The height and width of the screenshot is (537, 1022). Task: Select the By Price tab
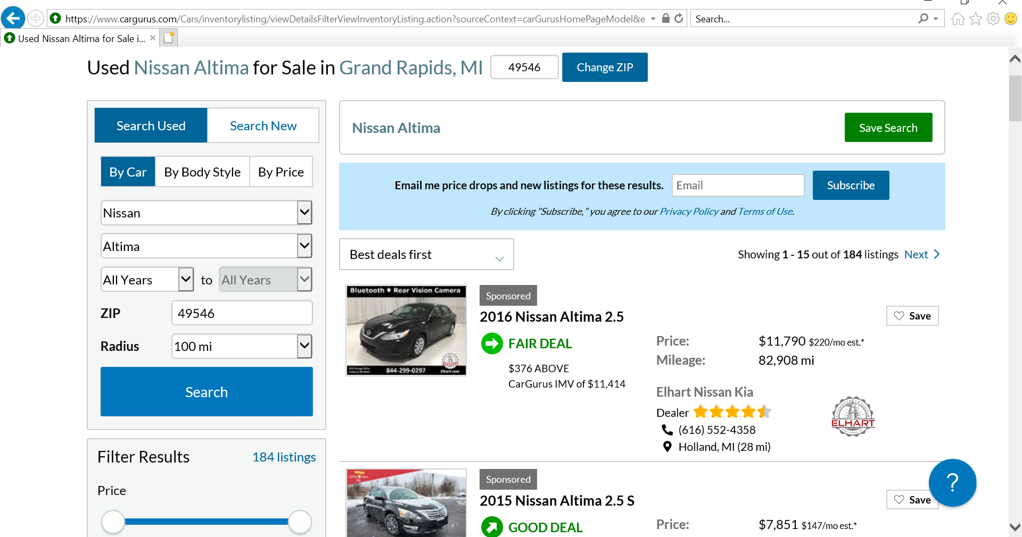281,172
